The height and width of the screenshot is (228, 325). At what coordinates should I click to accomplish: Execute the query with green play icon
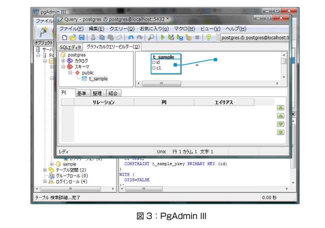[x=162, y=37]
